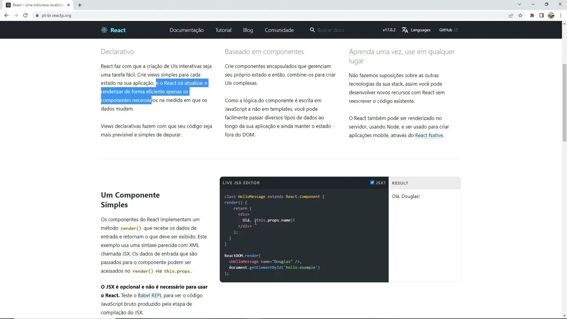Click the 'RESULT' panel label
The width and height of the screenshot is (567, 319).
click(x=400, y=183)
